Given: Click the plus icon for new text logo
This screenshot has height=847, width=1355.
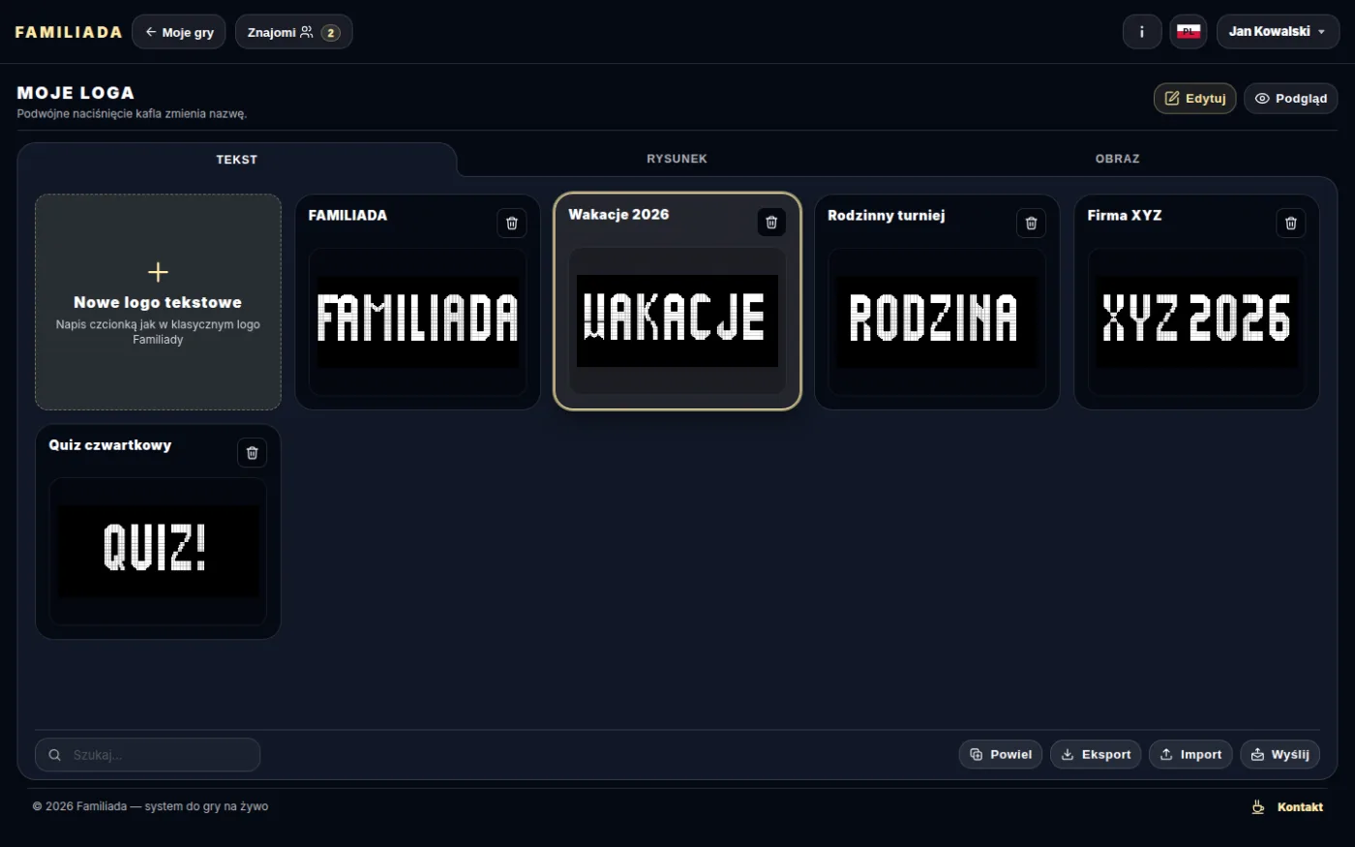Looking at the screenshot, I should coord(158,272).
